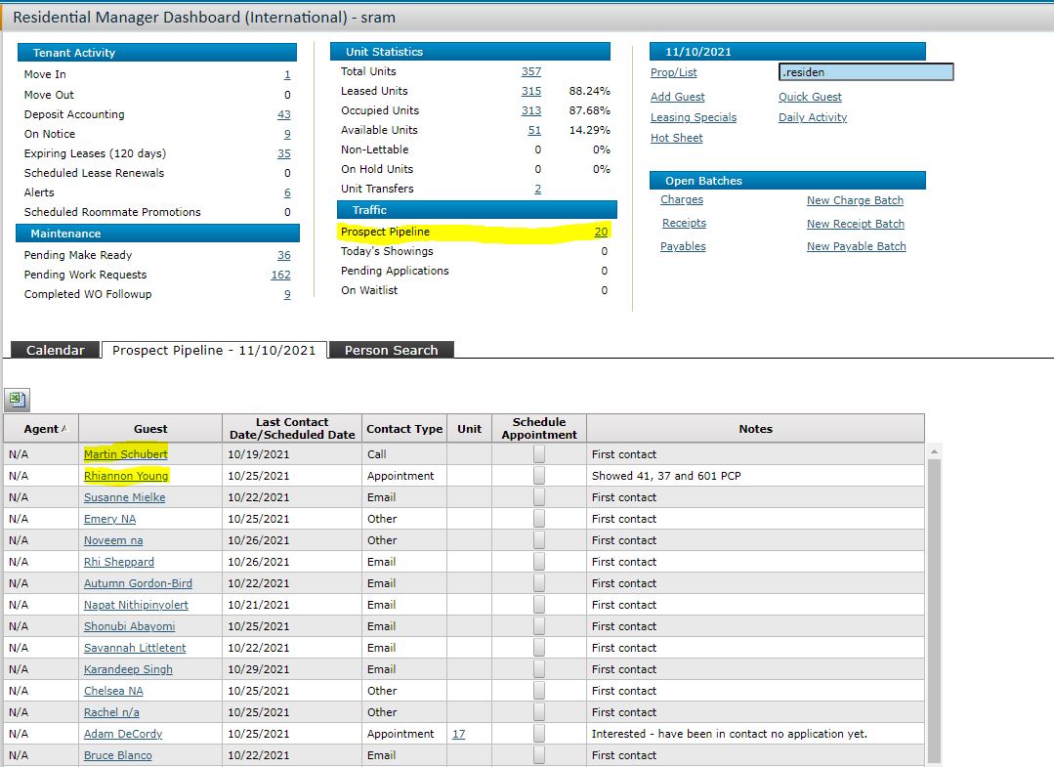The image size is (1054, 767).
Task: Select appointment checkbox for Napat Nithipinyolert
Action: 539,605
